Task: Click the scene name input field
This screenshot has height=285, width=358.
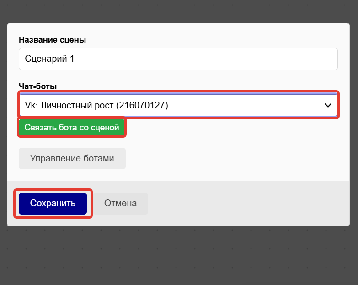Action: tap(178, 59)
